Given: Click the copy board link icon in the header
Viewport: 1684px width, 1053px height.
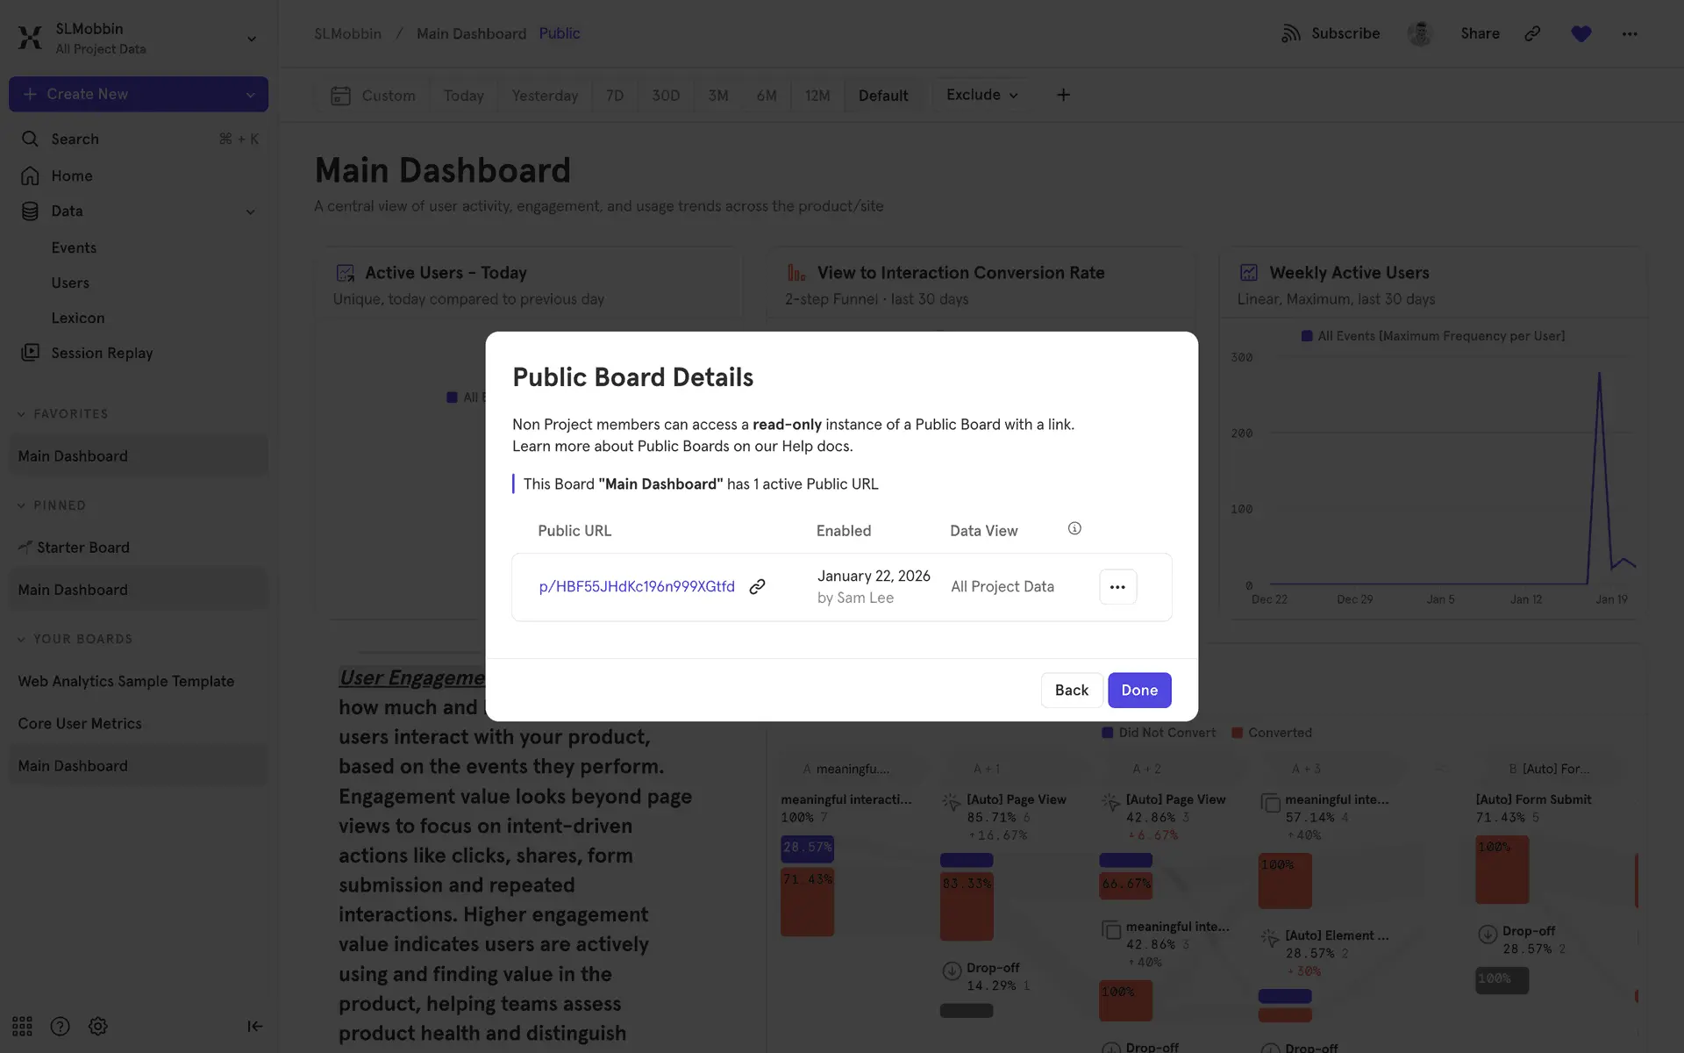Looking at the screenshot, I should click(x=1532, y=33).
